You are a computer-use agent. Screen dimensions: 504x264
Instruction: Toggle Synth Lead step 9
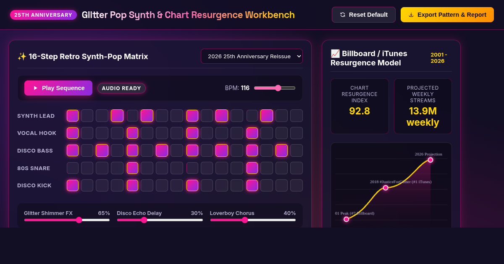point(192,116)
